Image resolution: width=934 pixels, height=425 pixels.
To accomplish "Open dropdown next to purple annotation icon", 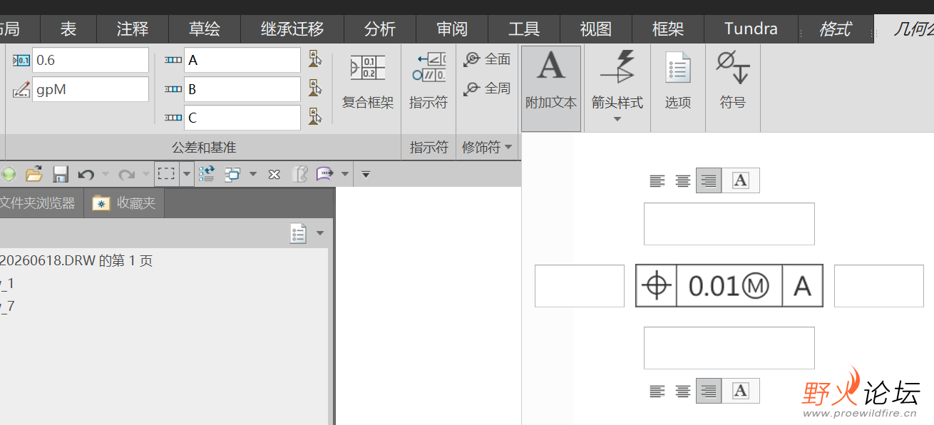I will pyautogui.click(x=345, y=174).
